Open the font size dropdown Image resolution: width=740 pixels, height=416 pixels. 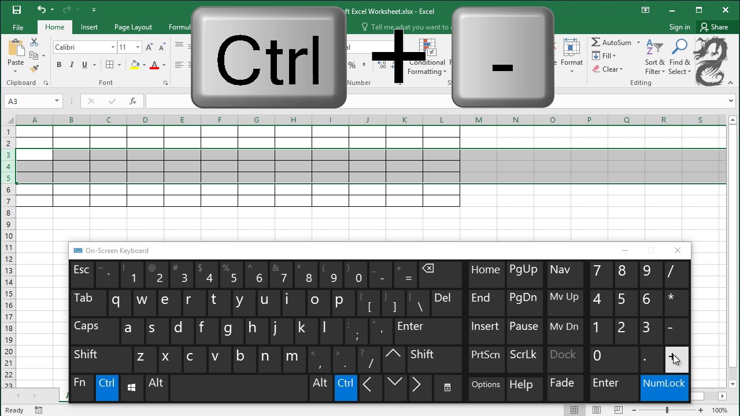(x=138, y=47)
